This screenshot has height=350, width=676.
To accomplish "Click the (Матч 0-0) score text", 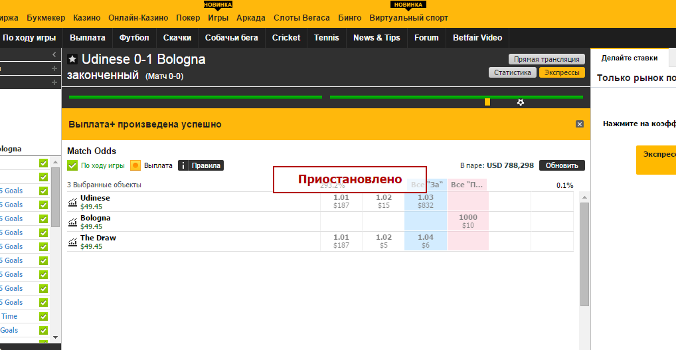I will coord(165,77).
